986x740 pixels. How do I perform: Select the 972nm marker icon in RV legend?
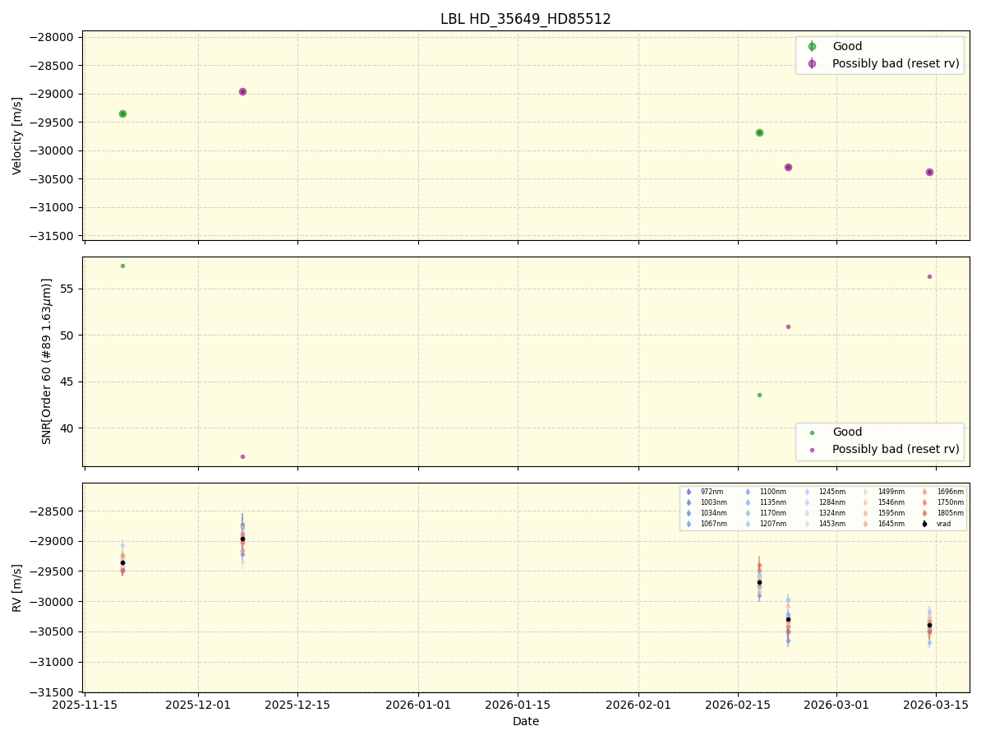688,492
